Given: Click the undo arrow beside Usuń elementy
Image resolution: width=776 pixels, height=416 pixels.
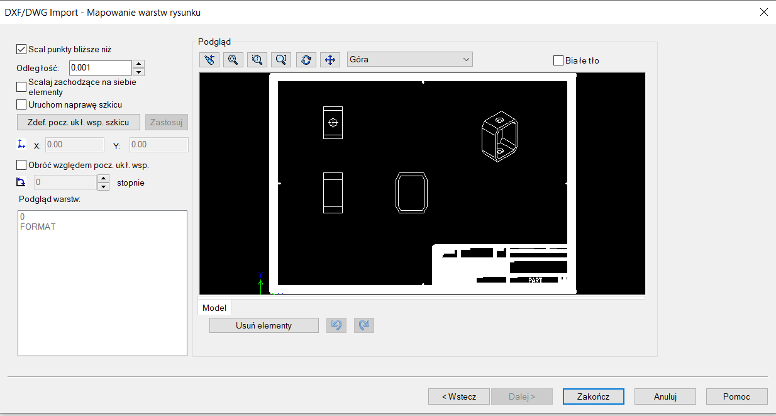Looking at the screenshot, I should (x=336, y=325).
